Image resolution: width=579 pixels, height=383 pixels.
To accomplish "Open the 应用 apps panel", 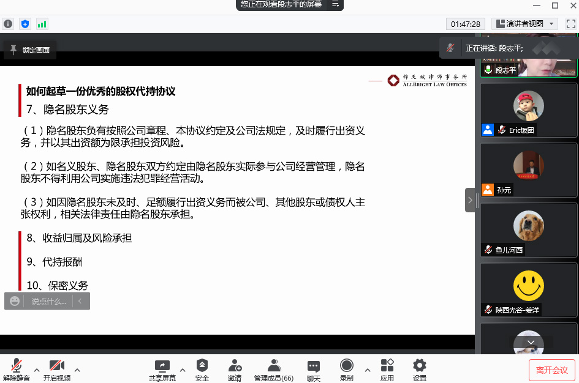I will click(387, 368).
